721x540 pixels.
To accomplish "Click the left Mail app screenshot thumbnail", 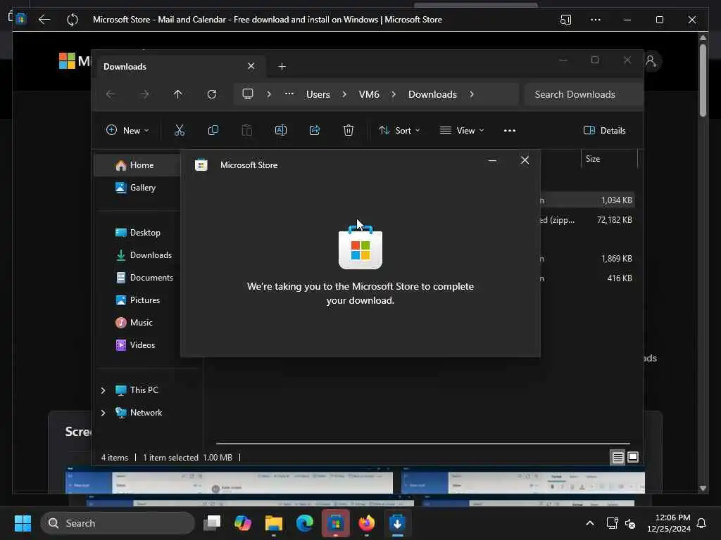I will (x=229, y=481).
